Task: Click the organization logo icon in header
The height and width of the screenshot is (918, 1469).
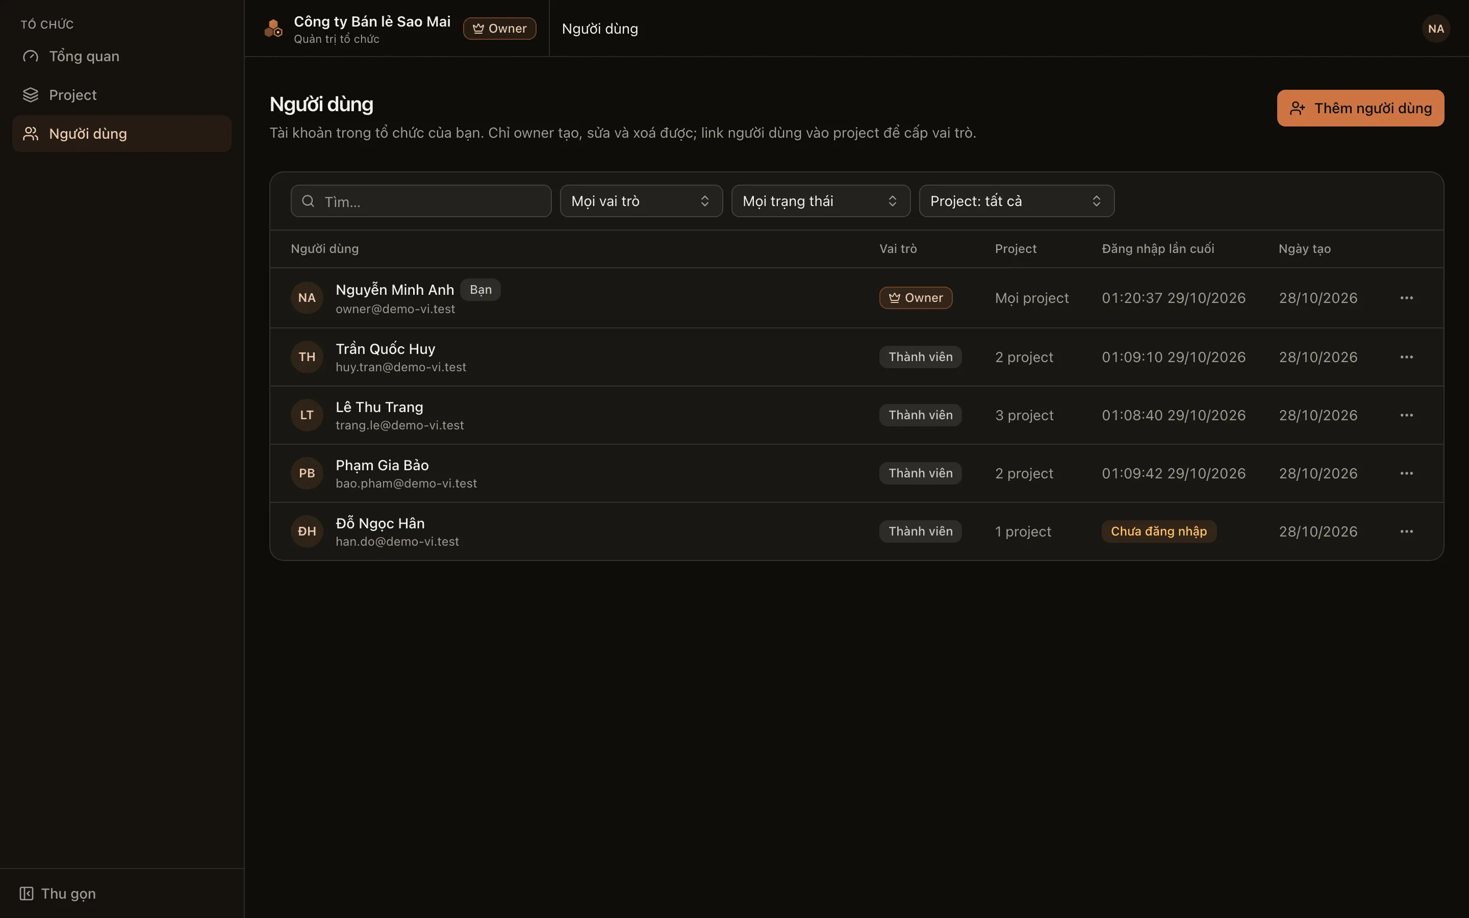Action: 274,29
